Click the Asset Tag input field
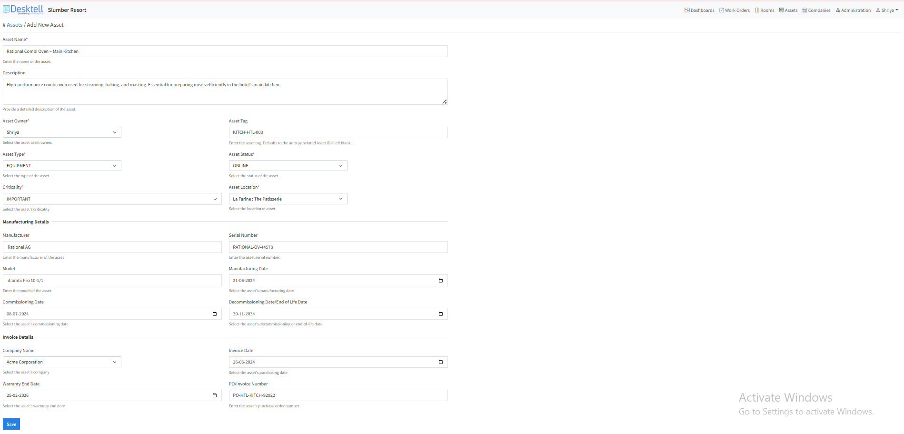Image resolution: width=904 pixels, height=434 pixels. (338, 132)
